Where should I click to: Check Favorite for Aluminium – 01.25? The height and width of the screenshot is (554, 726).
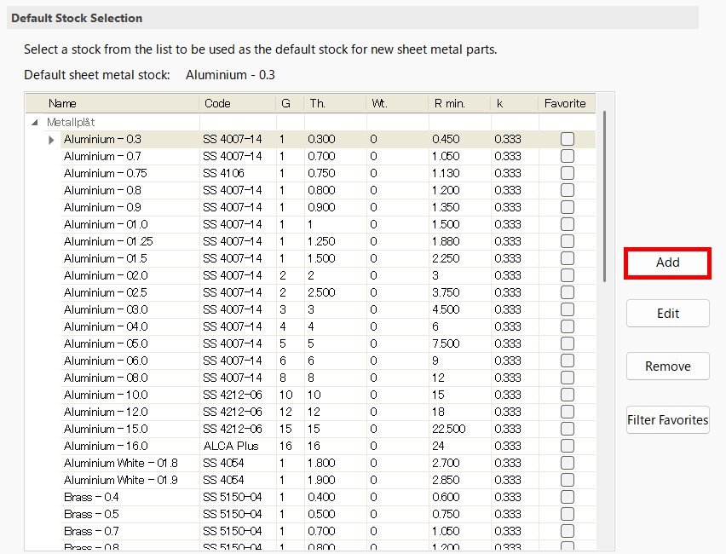point(568,241)
